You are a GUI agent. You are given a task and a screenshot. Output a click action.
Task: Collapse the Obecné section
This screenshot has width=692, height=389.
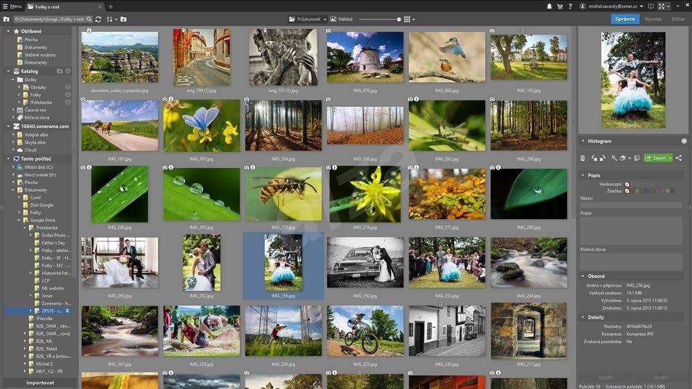(x=583, y=276)
